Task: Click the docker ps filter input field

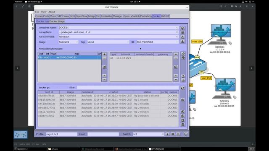Action: tap(128, 88)
